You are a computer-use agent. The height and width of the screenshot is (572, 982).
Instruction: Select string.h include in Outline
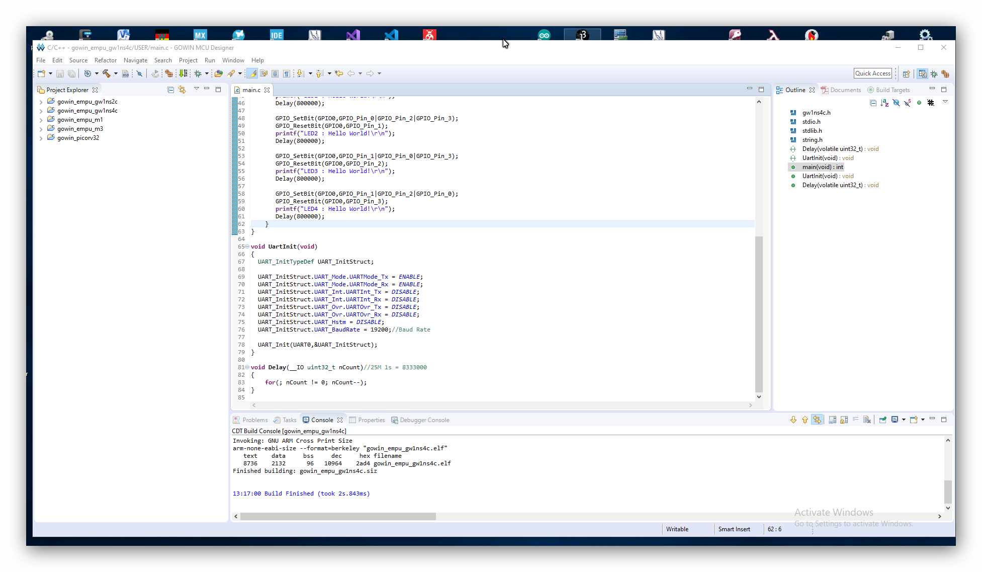(812, 140)
